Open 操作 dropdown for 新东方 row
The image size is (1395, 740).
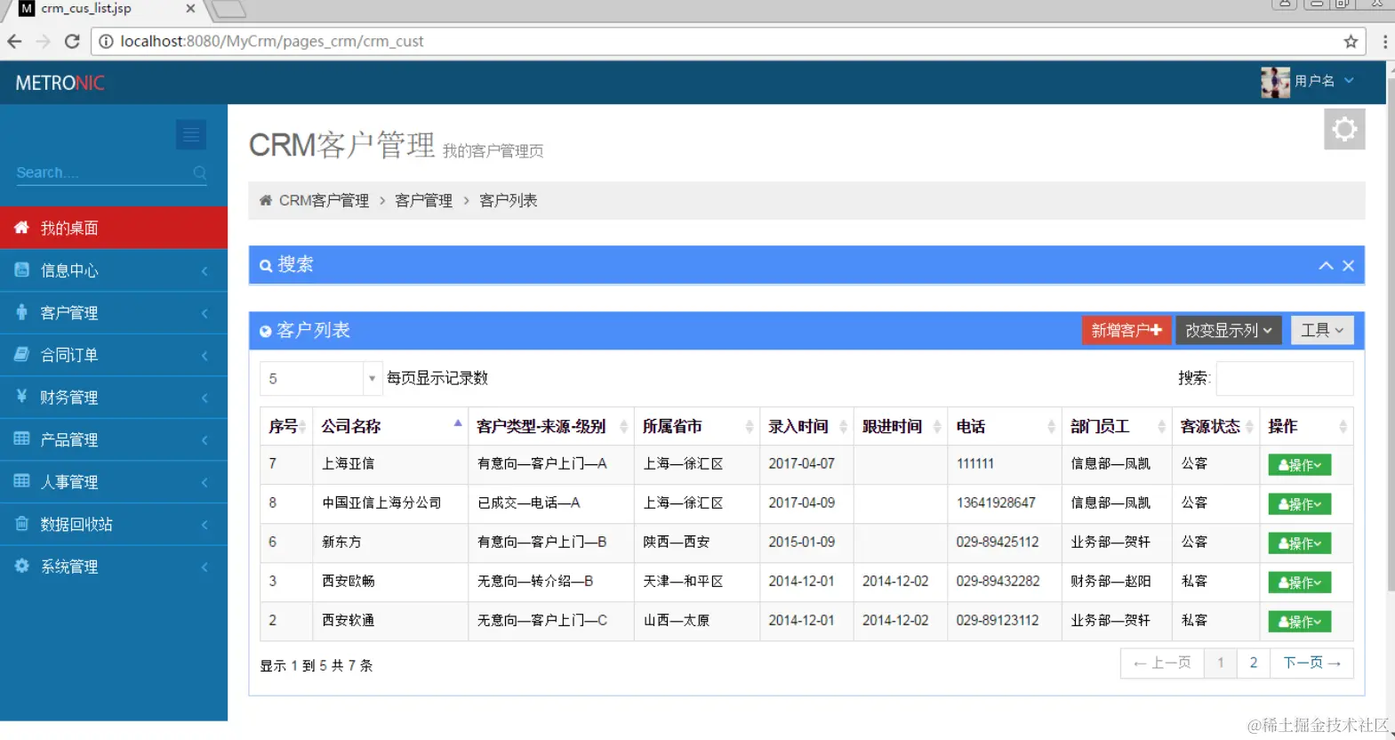point(1299,543)
